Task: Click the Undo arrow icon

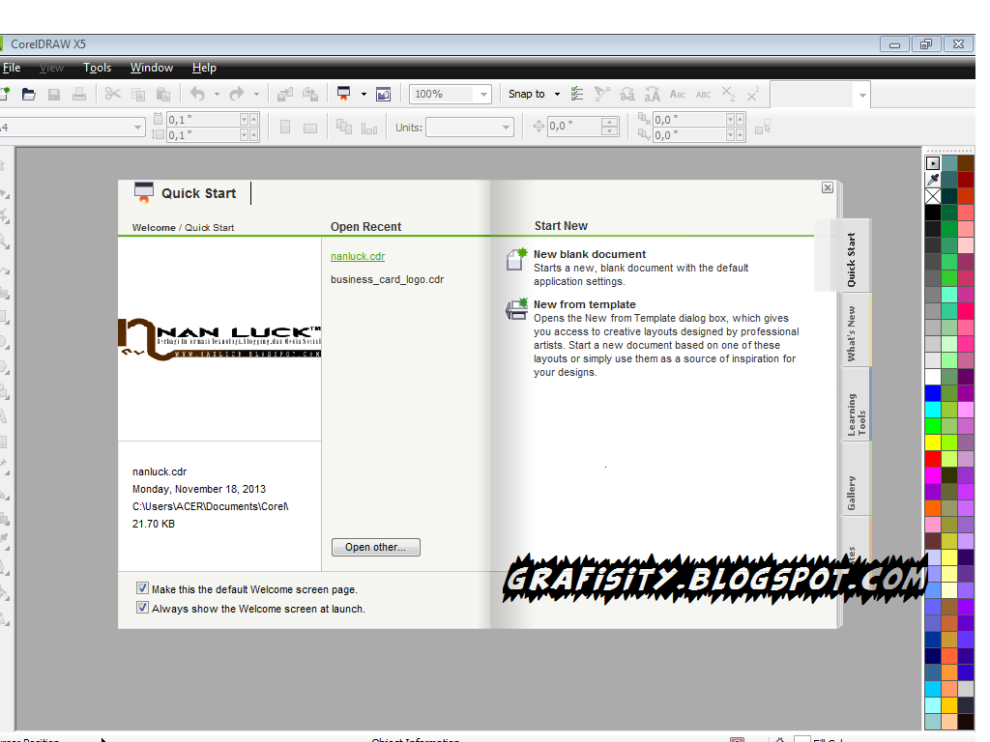Action: tap(197, 95)
